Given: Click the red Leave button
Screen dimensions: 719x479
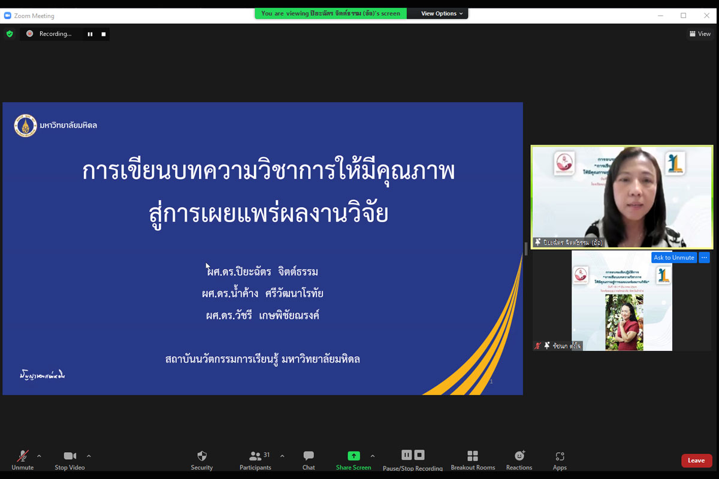Looking at the screenshot, I should (696, 460).
